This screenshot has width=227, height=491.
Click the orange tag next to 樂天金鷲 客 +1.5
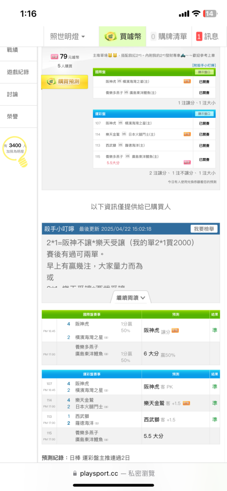point(186,403)
